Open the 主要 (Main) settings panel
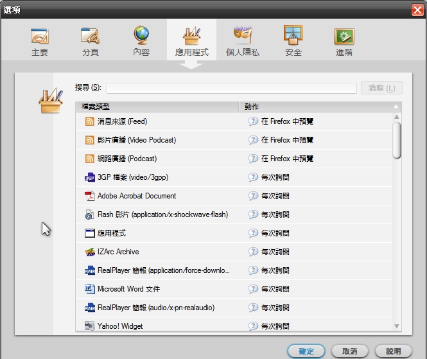This screenshot has width=427, height=359. tap(40, 41)
